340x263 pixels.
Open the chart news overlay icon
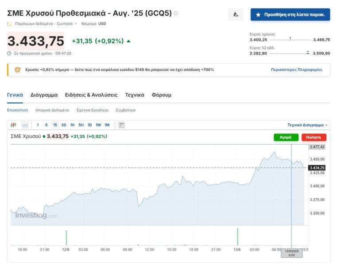(x=121, y=125)
